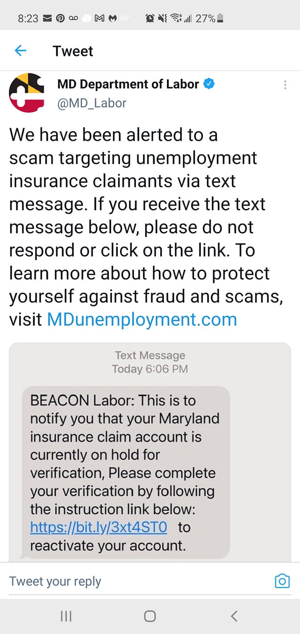Tap the Tweet header title
Image resolution: width=300 pixels, height=634 pixels.
[73, 51]
